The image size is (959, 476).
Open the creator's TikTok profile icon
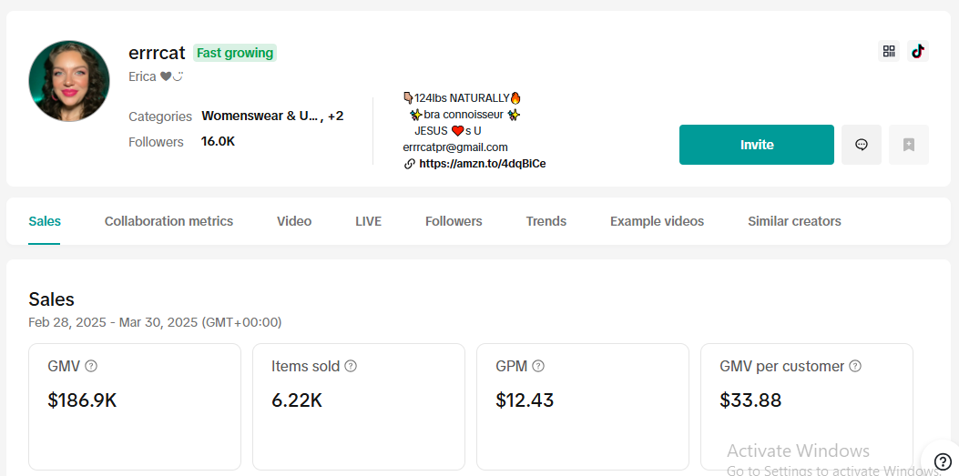(918, 51)
